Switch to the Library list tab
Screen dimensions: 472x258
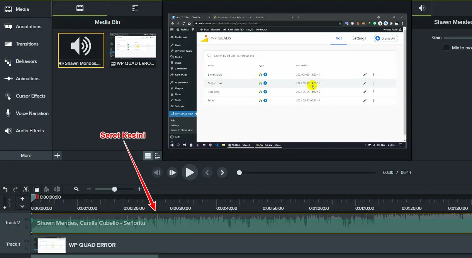135,8
